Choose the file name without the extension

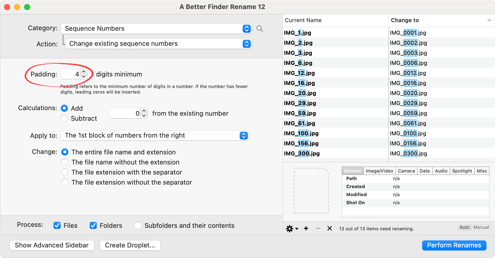tap(65, 162)
